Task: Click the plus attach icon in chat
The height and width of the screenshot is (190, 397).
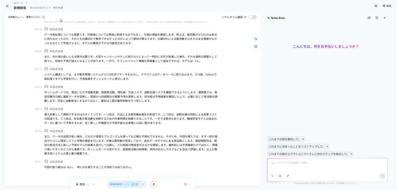Action: click(x=273, y=176)
